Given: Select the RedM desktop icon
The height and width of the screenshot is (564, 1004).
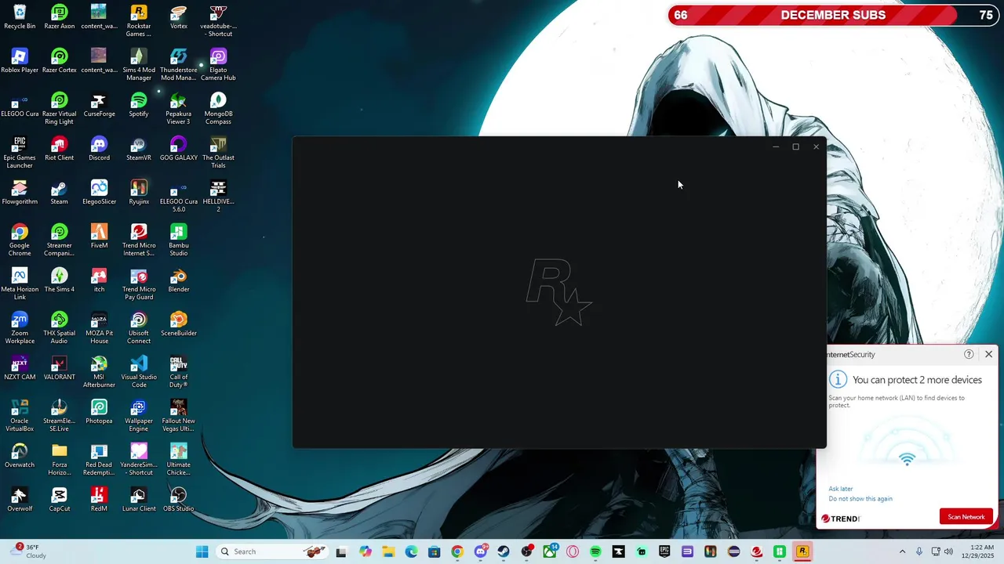Looking at the screenshot, I should (99, 499).
